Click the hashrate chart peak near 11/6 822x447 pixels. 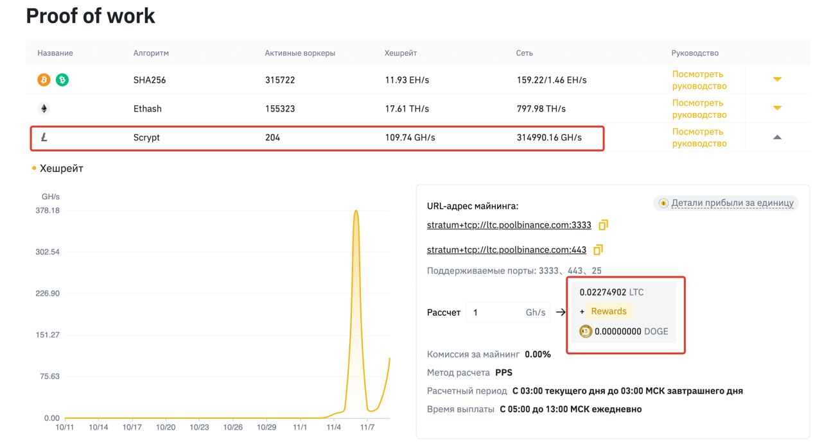356,212
